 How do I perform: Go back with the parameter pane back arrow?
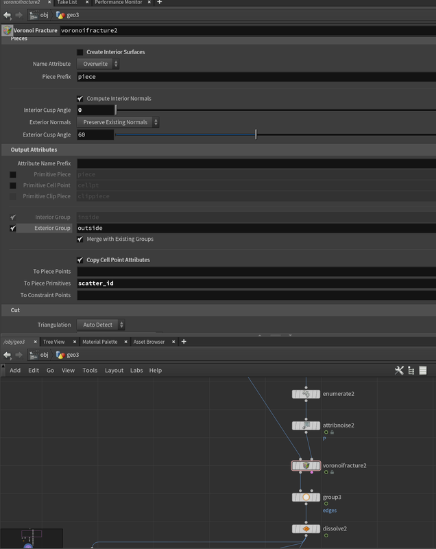click(7, 15)
